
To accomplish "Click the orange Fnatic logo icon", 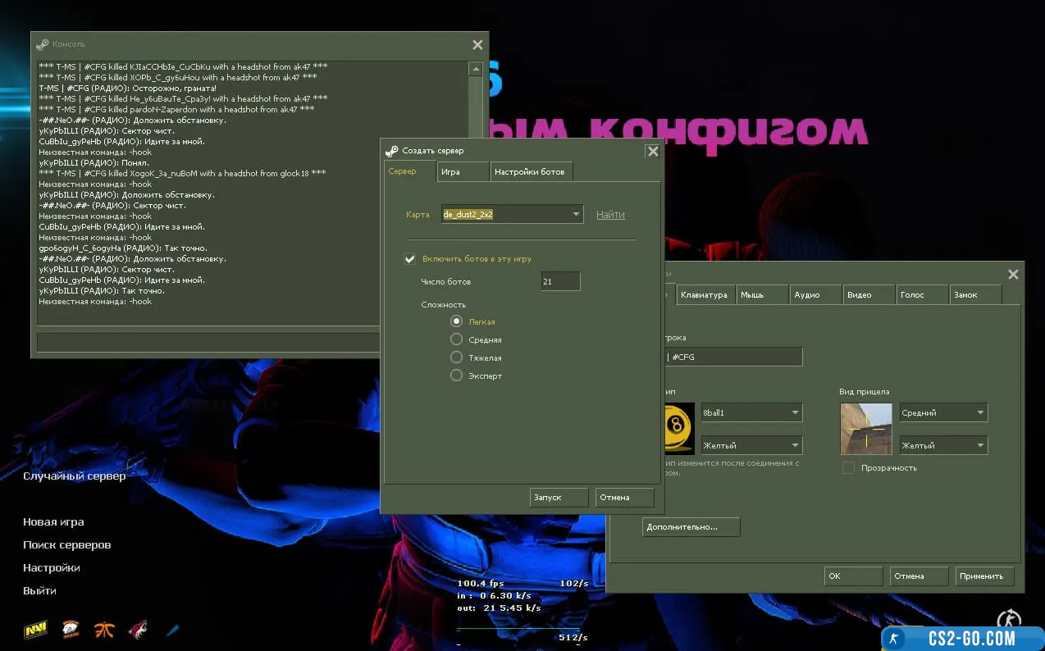I will pos(104,630).
